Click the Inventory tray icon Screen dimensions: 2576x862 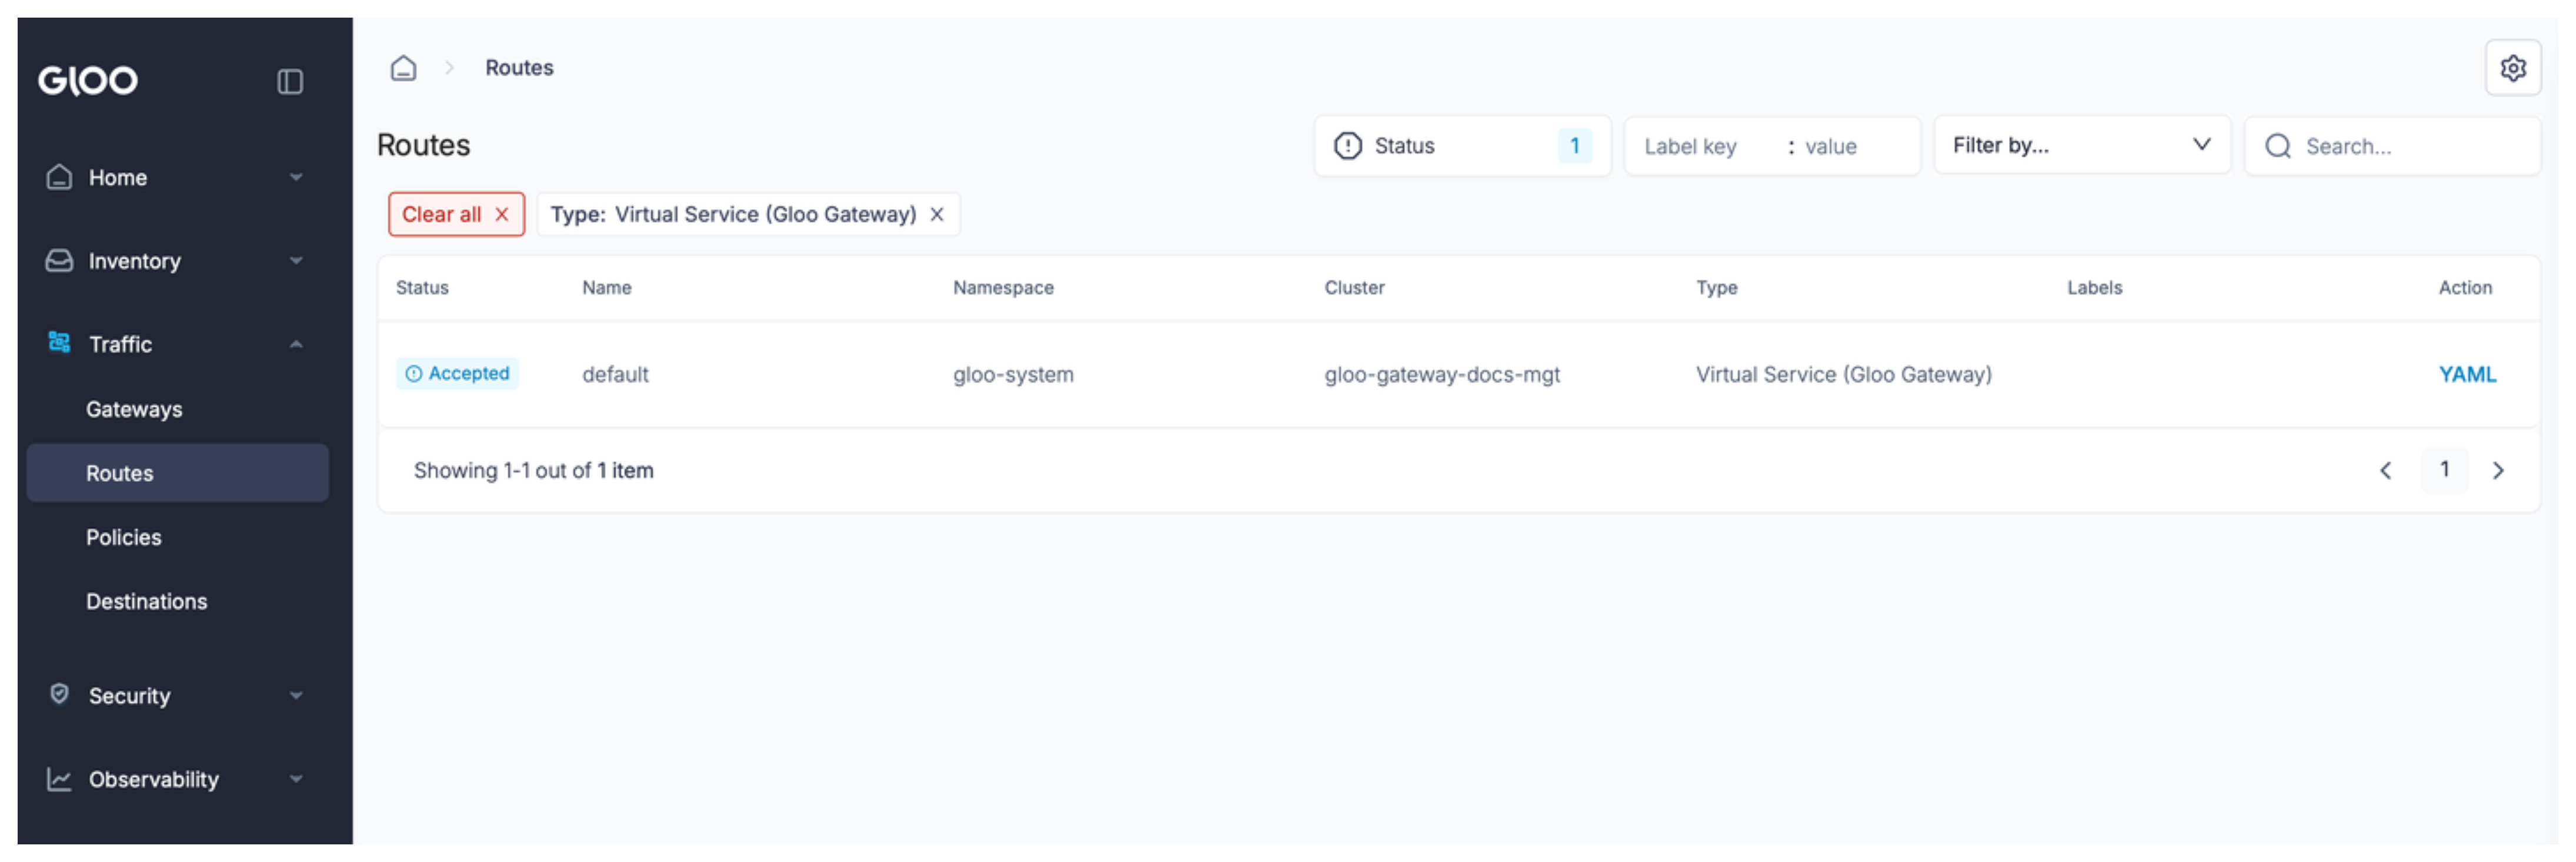pos(59,261)
